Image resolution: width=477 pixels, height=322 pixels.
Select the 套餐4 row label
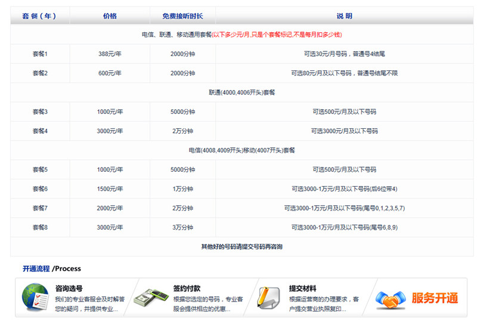pyautogui.click(x=40, y=131)
